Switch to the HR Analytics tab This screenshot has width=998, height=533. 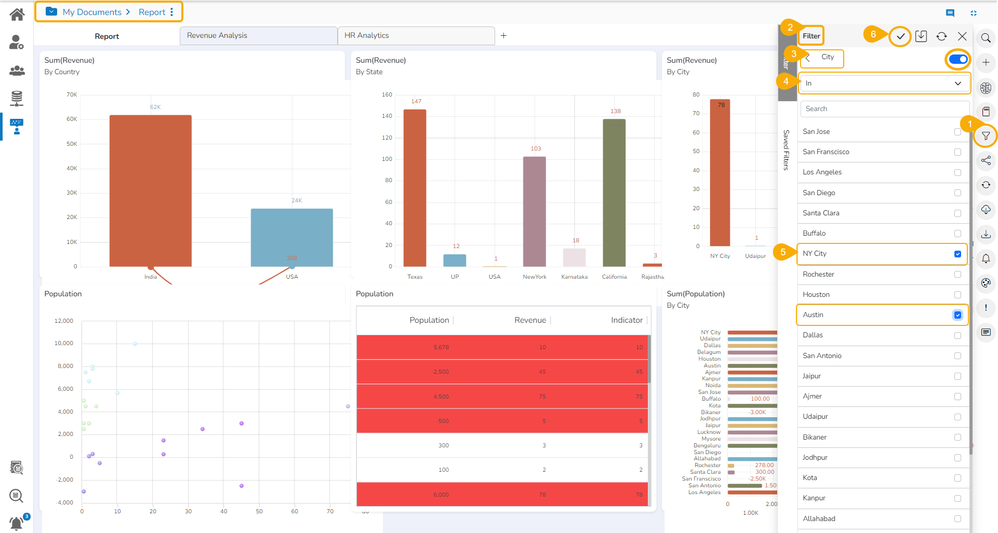(x=416, y=35)
